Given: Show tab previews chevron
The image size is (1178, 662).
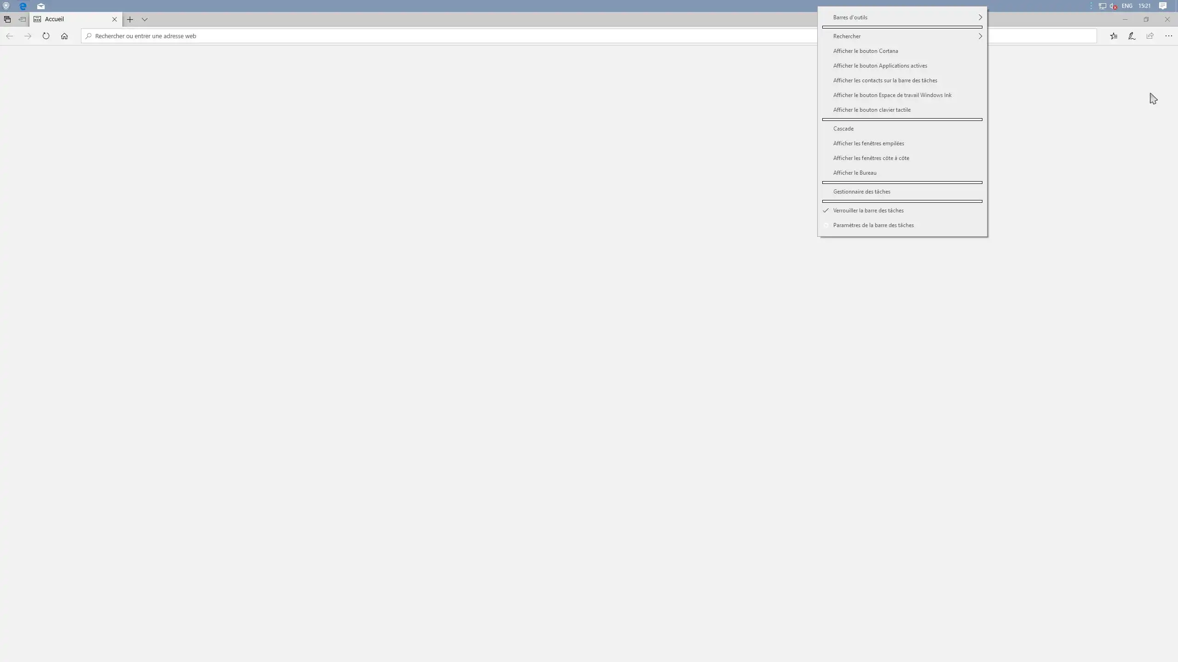Looking at the screenshot, I should coord(144,19).
